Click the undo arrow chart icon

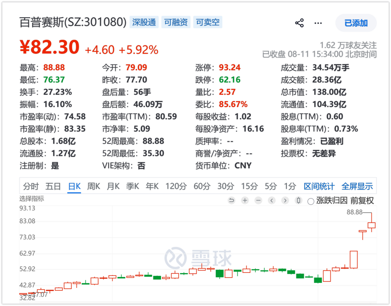(x=231, y=201)
